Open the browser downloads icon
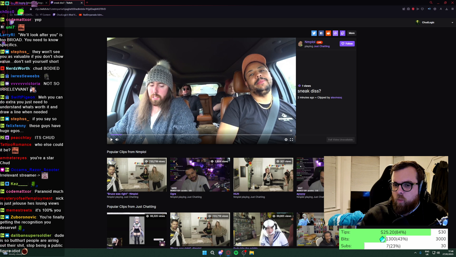The image size is (456, 257). 447,9
